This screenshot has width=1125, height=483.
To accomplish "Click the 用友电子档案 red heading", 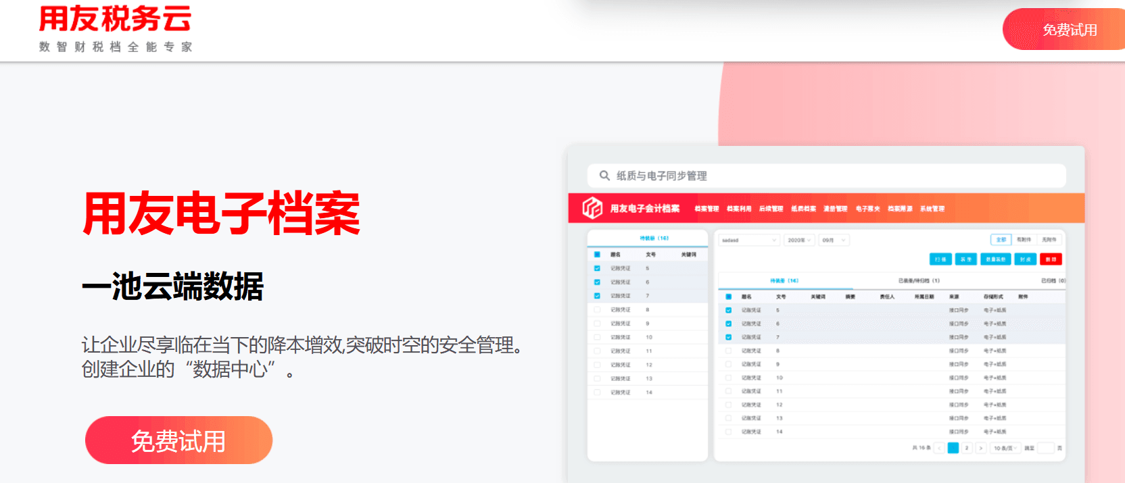I will (x=221, y=213).
